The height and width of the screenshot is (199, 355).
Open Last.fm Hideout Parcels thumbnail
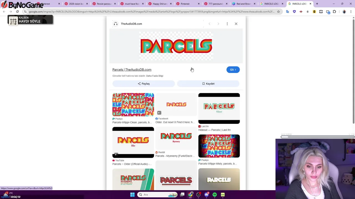pyautogui.click(x=219, y=108)
